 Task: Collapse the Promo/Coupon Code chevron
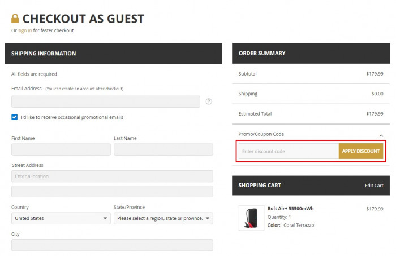click(381, 135)
